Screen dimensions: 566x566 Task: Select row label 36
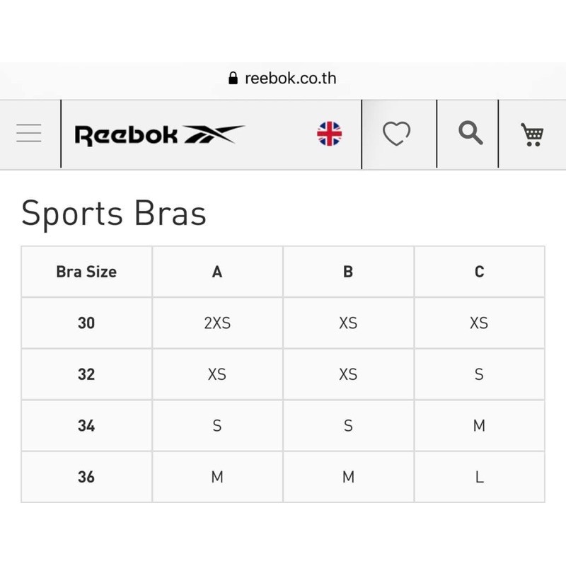pos(86,477)
